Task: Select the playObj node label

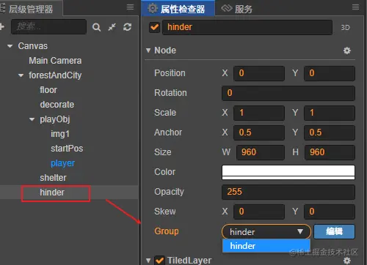Action: click(x=55, y=119)
